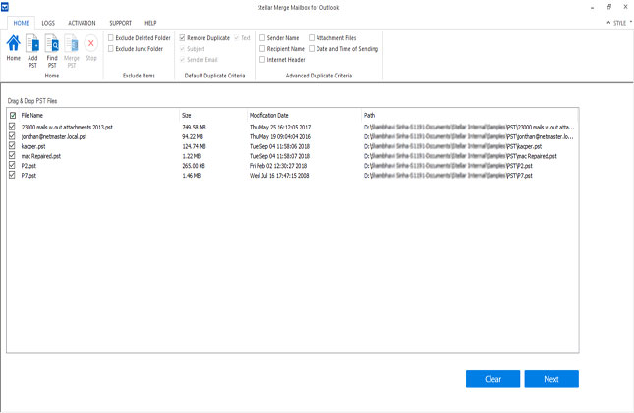Uncheck mac Repaired.pst checkbox
This screenshot has height=413, width=634.
click(12, 156)
